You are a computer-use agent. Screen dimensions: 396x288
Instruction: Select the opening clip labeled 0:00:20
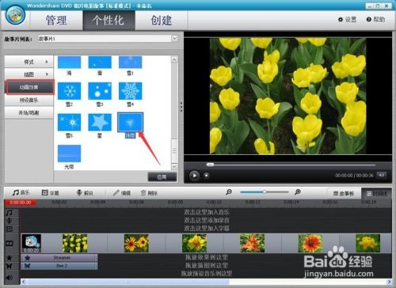point(31,243)
